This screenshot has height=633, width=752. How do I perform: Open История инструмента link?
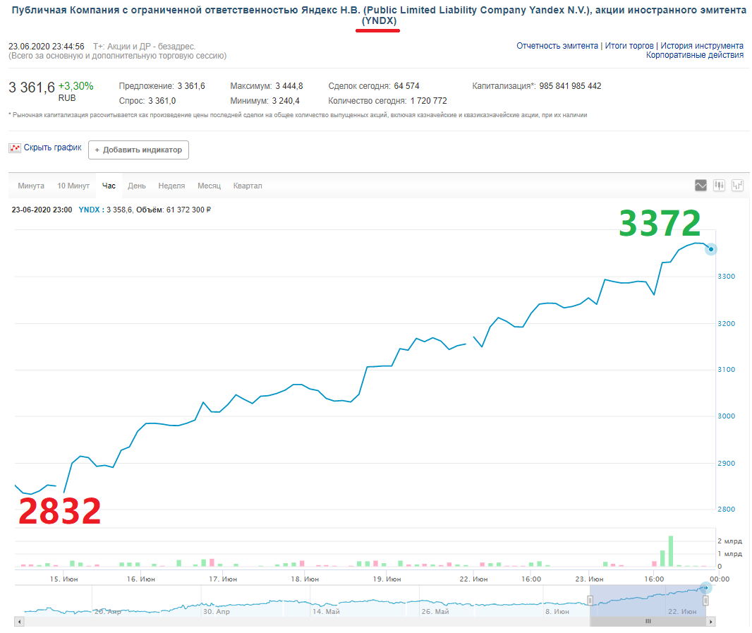pos(702,46)
